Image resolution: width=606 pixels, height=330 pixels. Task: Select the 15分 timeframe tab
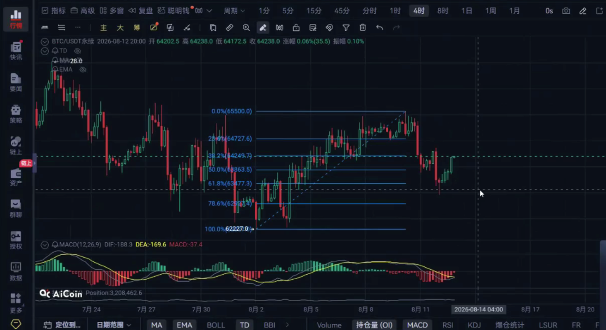314,11
